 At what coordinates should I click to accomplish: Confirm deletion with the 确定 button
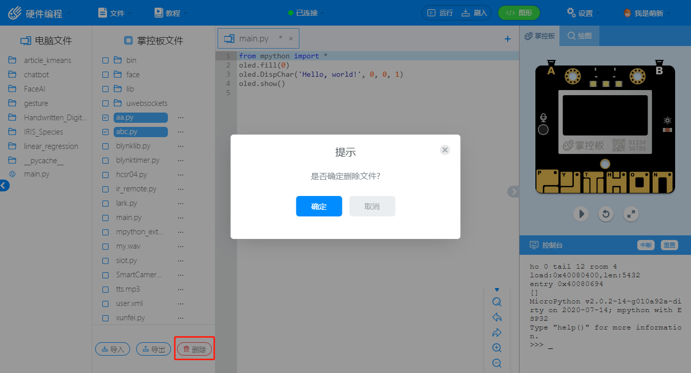click(x=319, y=206)
